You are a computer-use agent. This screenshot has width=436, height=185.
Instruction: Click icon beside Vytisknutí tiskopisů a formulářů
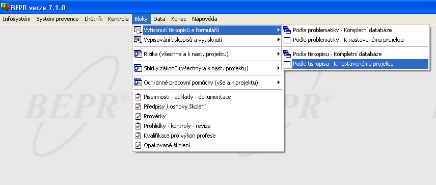tap(138, 30)
